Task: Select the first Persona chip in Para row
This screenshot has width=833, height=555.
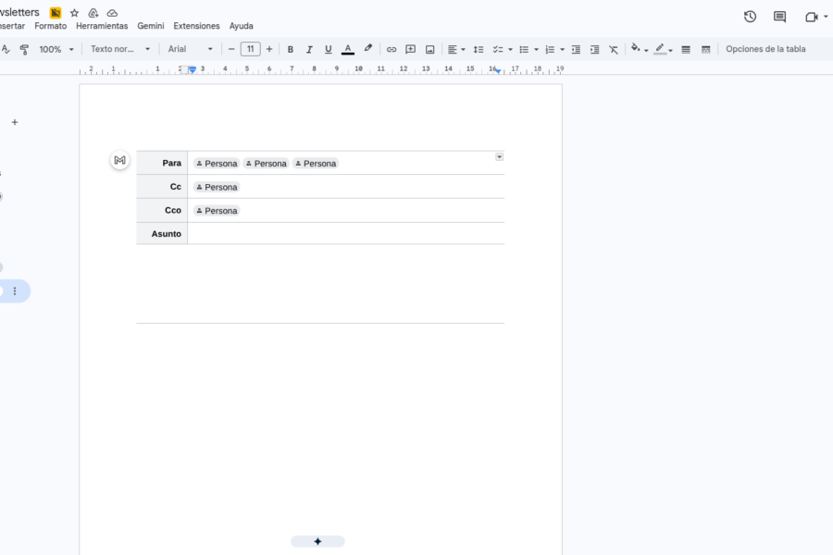Action: pyautogui.click(x=217, y=164)
